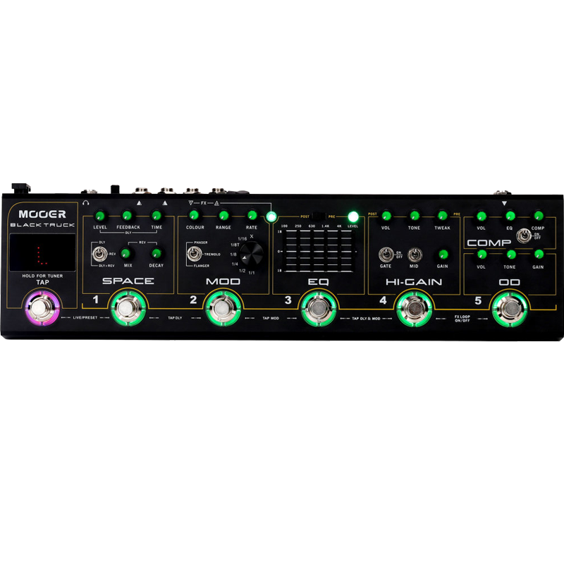Adjust the COMP section EQ knob
The width and height of the screenshot is (564, 564).
[x=510, y=216]
